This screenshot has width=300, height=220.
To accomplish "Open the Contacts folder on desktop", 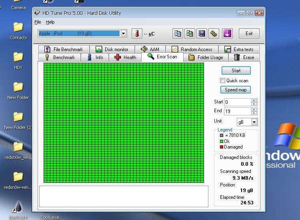I will (x=18, y=27).
